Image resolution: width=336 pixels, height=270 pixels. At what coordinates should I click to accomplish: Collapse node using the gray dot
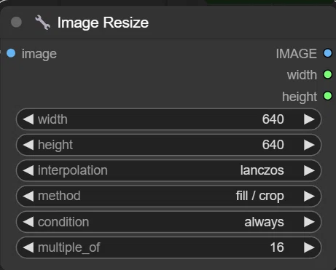click(x=16, y=22)
